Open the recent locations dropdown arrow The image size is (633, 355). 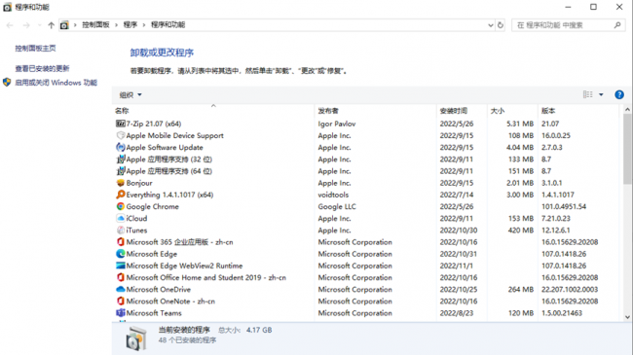coord(39,25)
